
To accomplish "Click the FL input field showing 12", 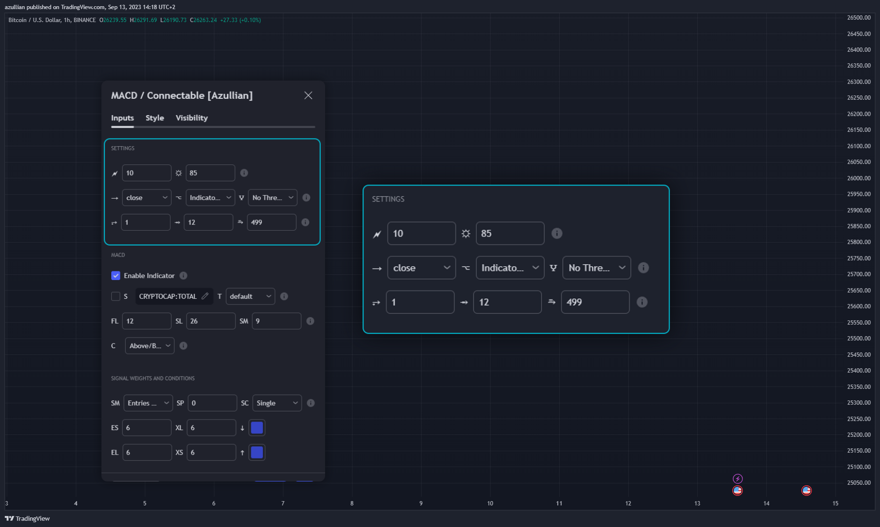I will [x=147, y=321].
